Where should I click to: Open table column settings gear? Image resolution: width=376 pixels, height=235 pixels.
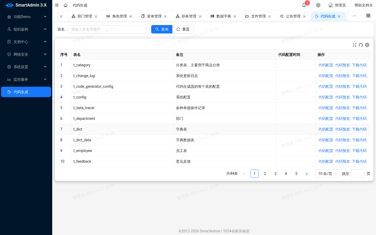[x=367, y=45]
